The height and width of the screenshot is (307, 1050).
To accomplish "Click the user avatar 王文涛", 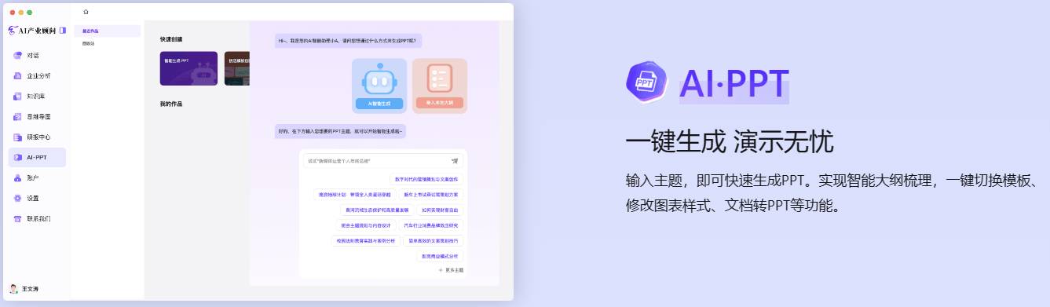I will click(13, 289).
